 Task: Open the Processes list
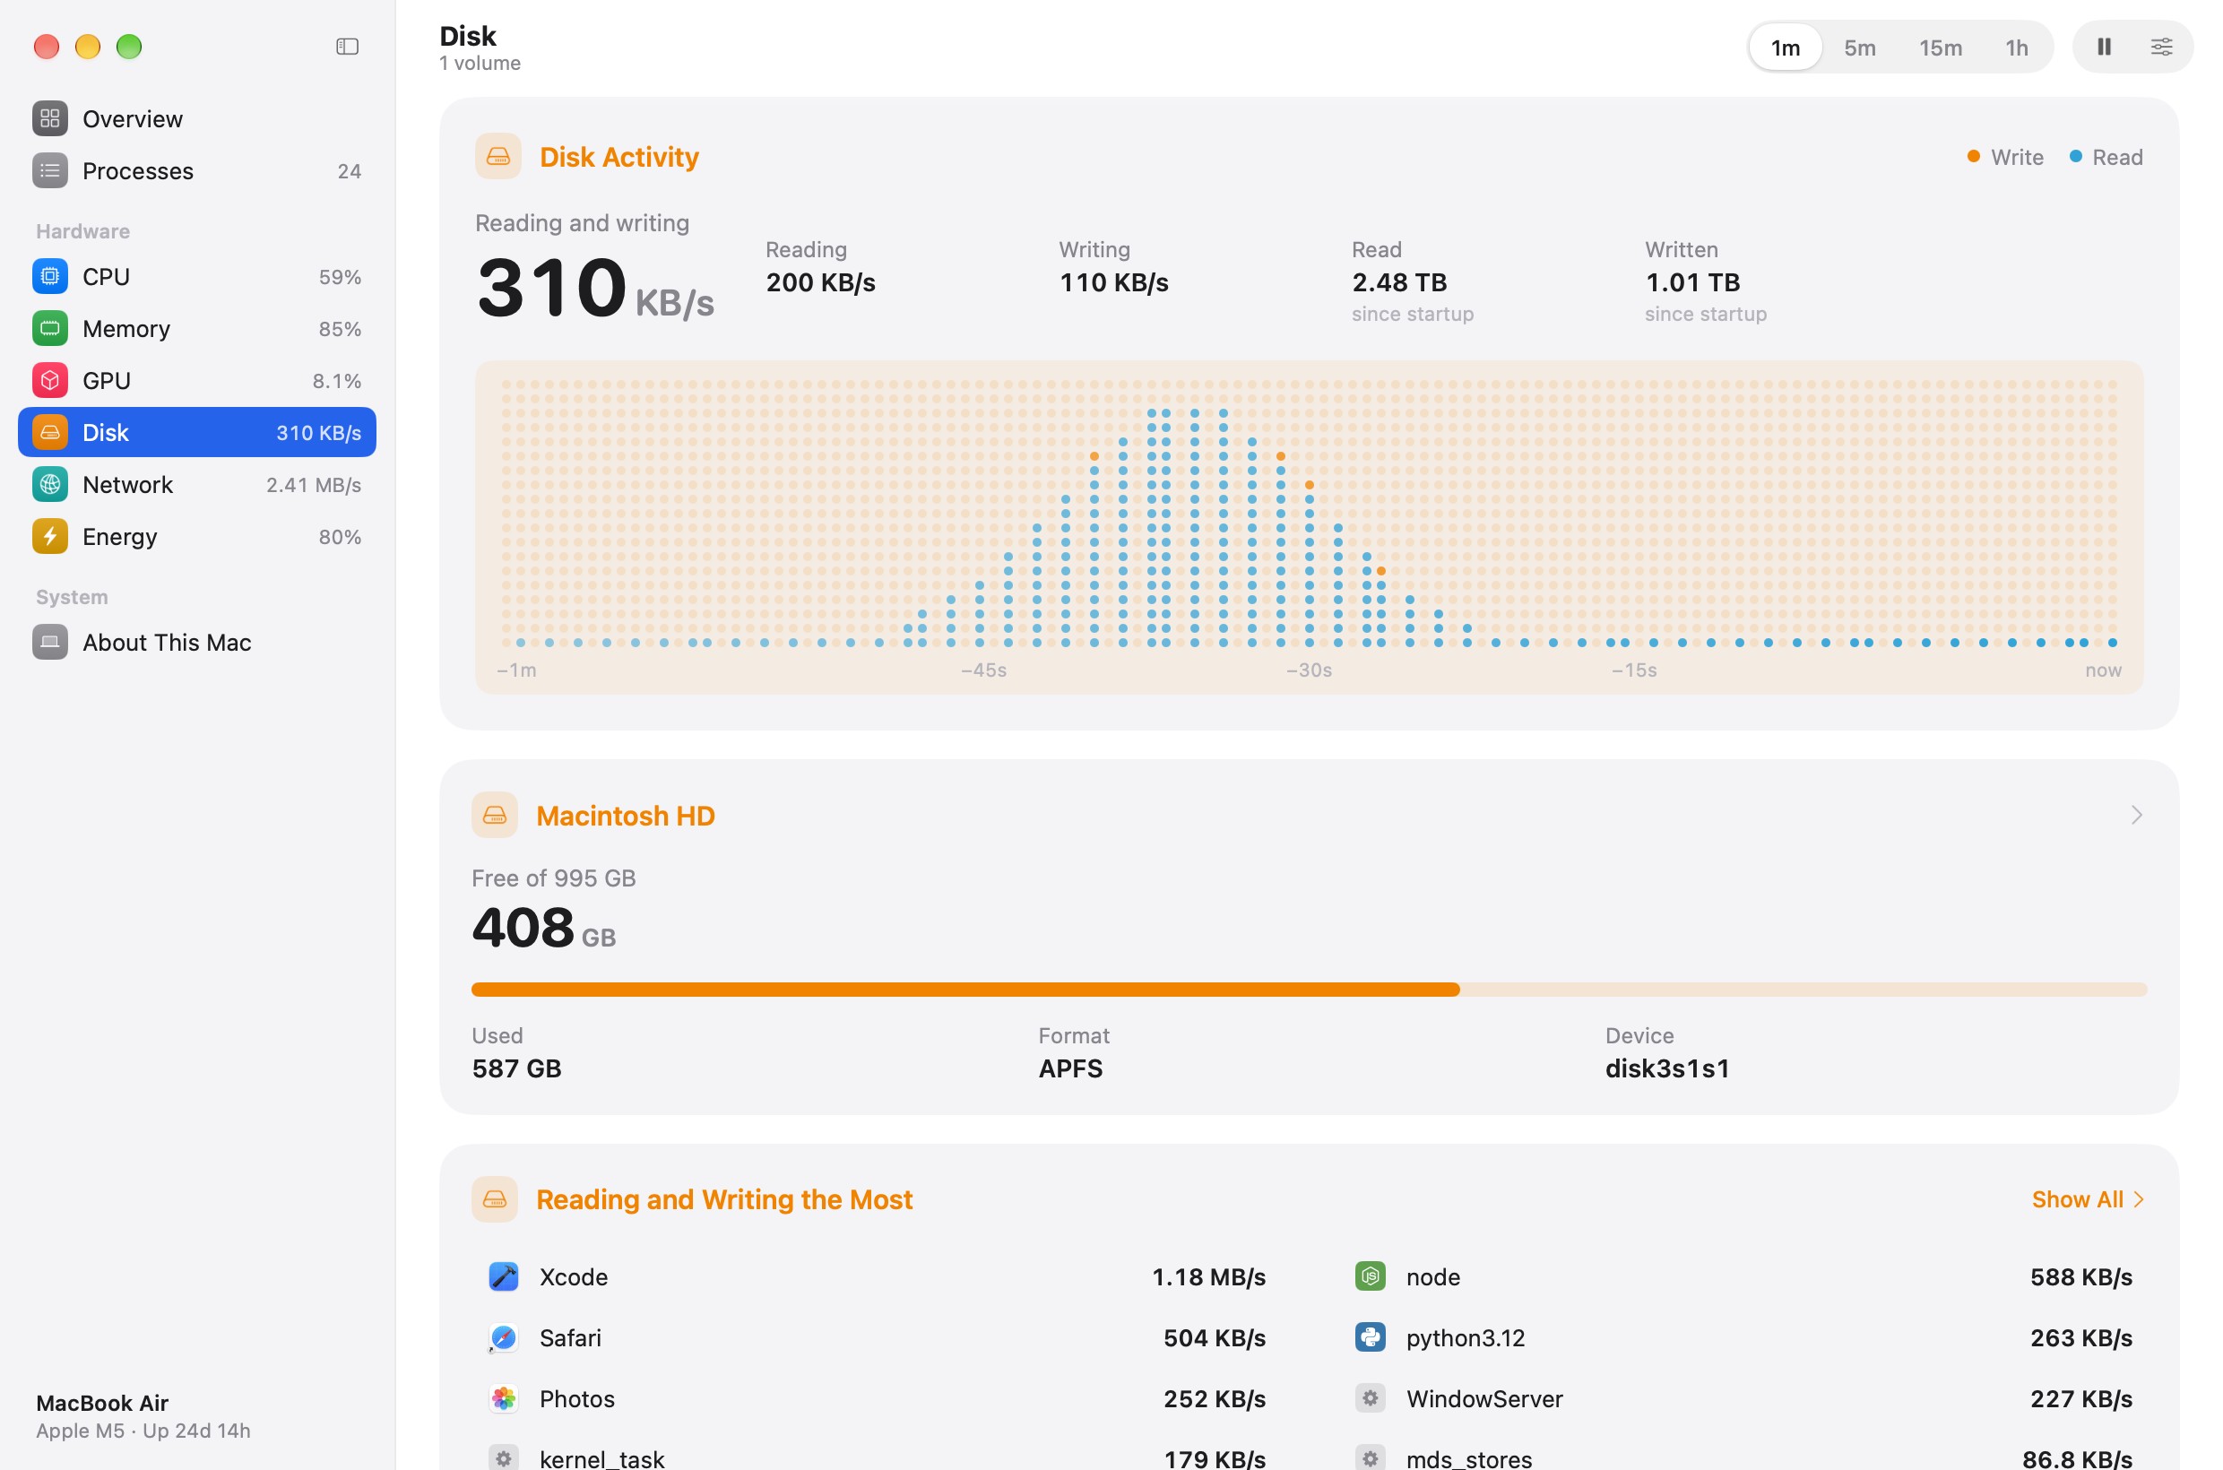[197, 170]
